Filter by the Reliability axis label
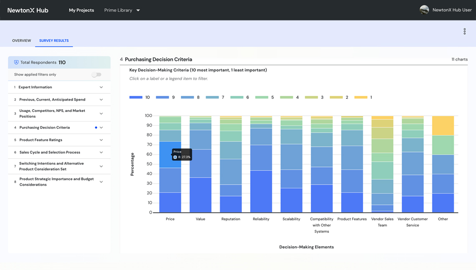The height and width of the screenshot is (270, 476). point(261,219)
